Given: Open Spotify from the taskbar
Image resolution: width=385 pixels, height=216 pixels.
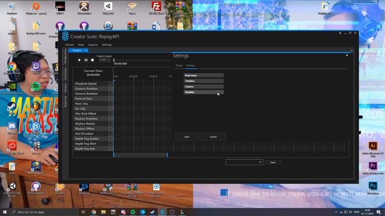Looking at the screenshot, I should click(133, 212).
